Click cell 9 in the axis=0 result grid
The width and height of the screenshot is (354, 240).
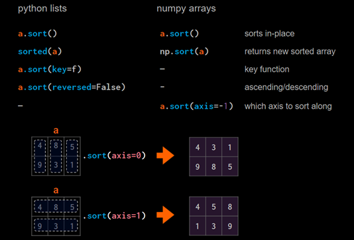point(198,166)
